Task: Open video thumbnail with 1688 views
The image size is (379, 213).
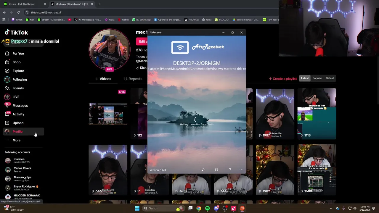Action: point(317,170)
